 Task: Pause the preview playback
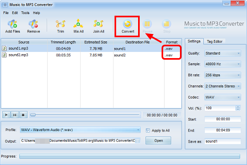15,115
